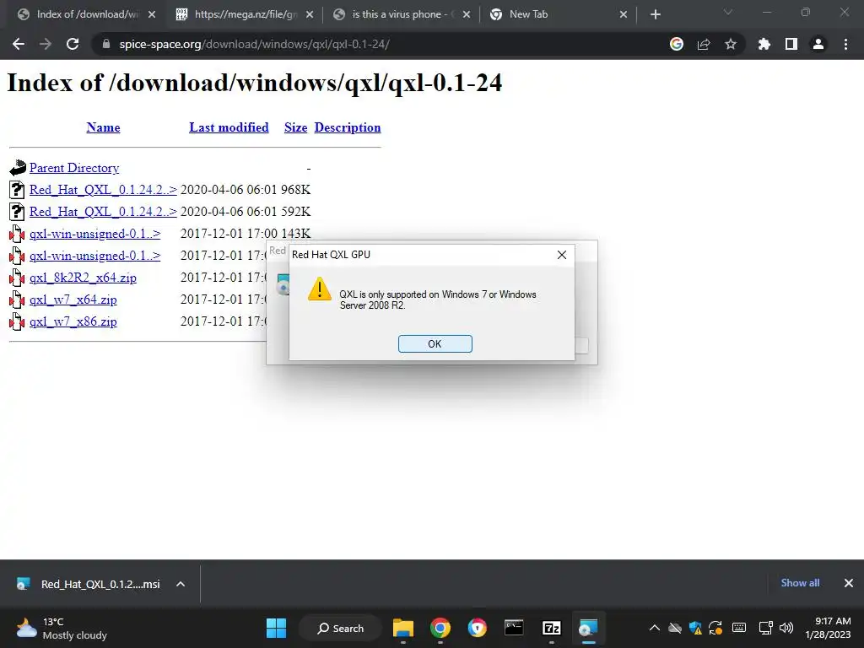Close the downloads bar
864x648 pixels.
(849, 583)
